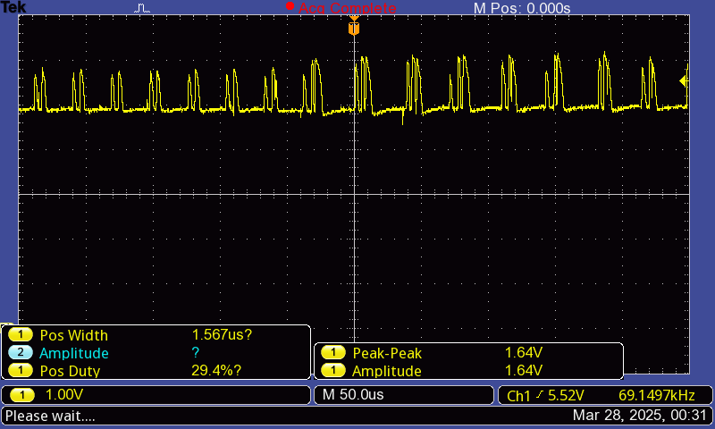This screenshot has width=715, height=429.
Task: Click the Please wait.... status message
Action: point(50,416)
